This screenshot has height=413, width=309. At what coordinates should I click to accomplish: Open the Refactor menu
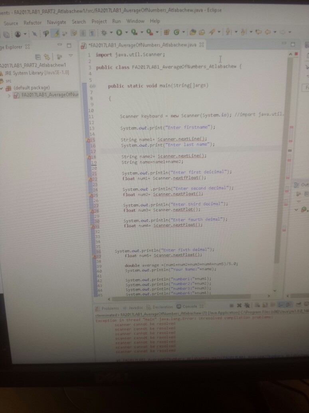[x=33, y=23]
